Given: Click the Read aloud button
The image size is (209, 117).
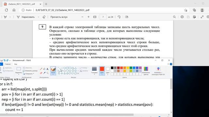Looking at the screenshot, I should tap(59, 17).
